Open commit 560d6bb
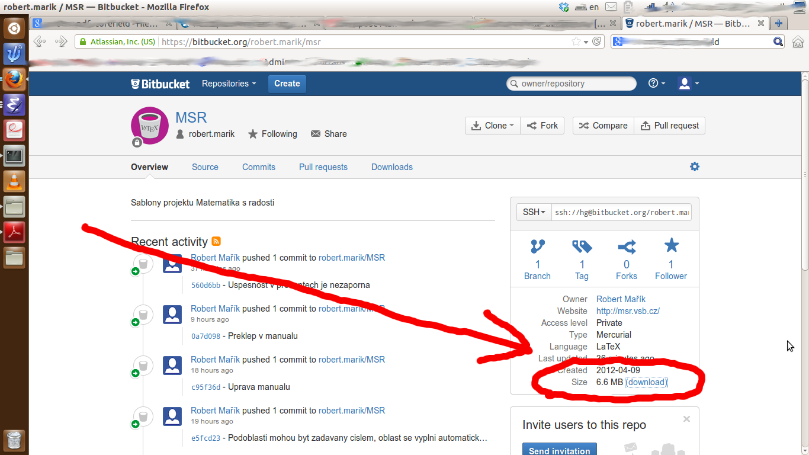Image resolution: width=809 pixels, height=455 pixels. [x=206, y=285]
